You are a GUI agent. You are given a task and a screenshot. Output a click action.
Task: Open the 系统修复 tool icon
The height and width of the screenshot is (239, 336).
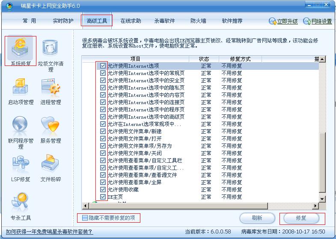pyautogui.click(x=20, y=48)
